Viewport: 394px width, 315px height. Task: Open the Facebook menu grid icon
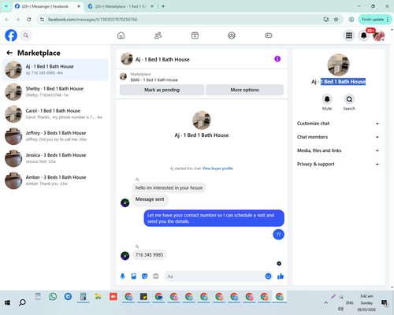tap(349, 35)
